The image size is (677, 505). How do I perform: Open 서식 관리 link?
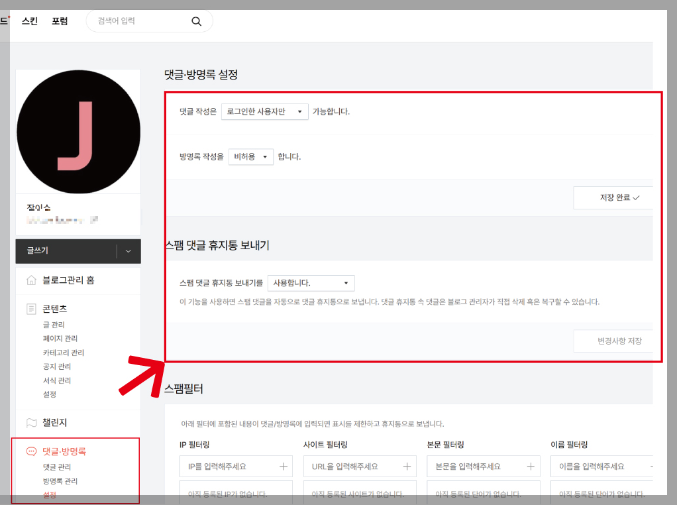pyautogui.click(x=56, y=380)
